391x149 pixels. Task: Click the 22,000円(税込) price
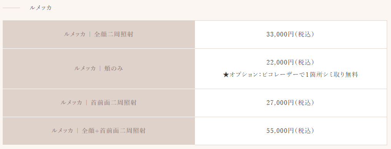point(290,62)
